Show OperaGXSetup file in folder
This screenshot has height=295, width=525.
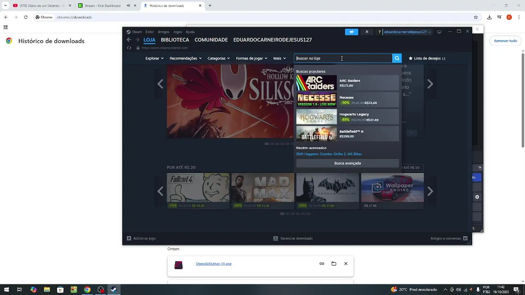[x=334, y=264]
